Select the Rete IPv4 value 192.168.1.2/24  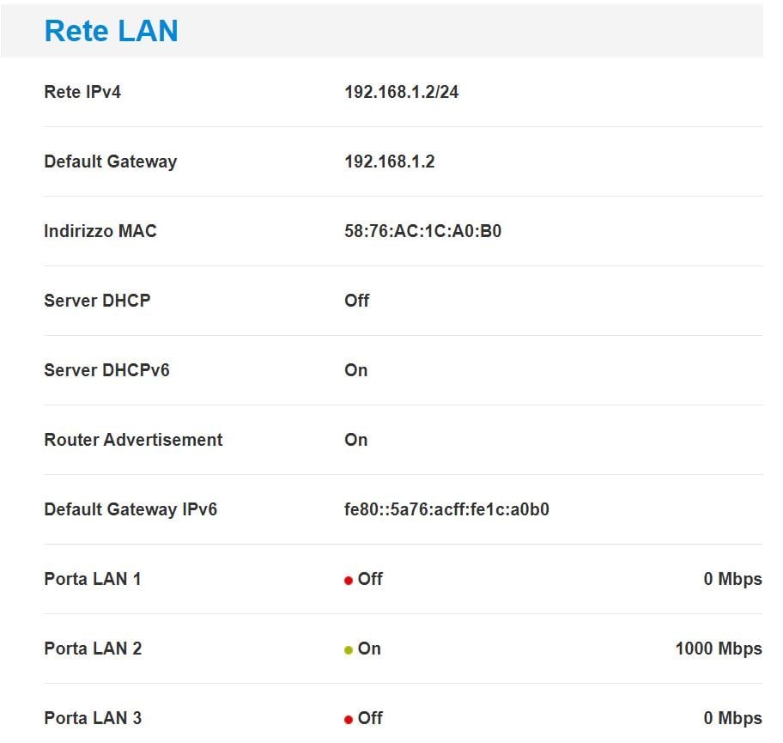(x=402, y=92)
